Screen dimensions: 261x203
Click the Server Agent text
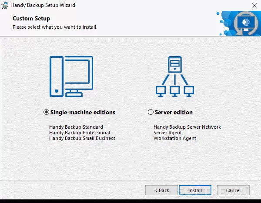pos(167,133)
